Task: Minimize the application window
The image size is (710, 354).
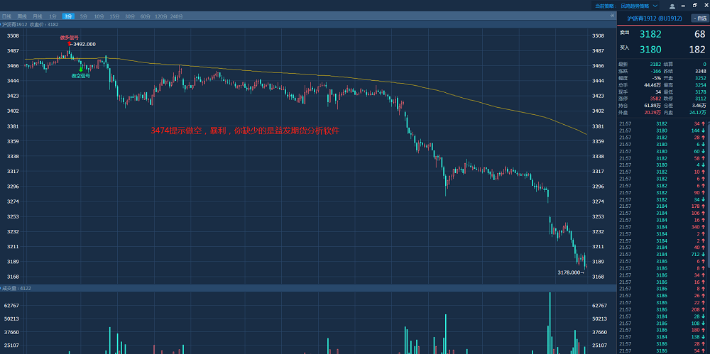Action: tap(684, 5)
